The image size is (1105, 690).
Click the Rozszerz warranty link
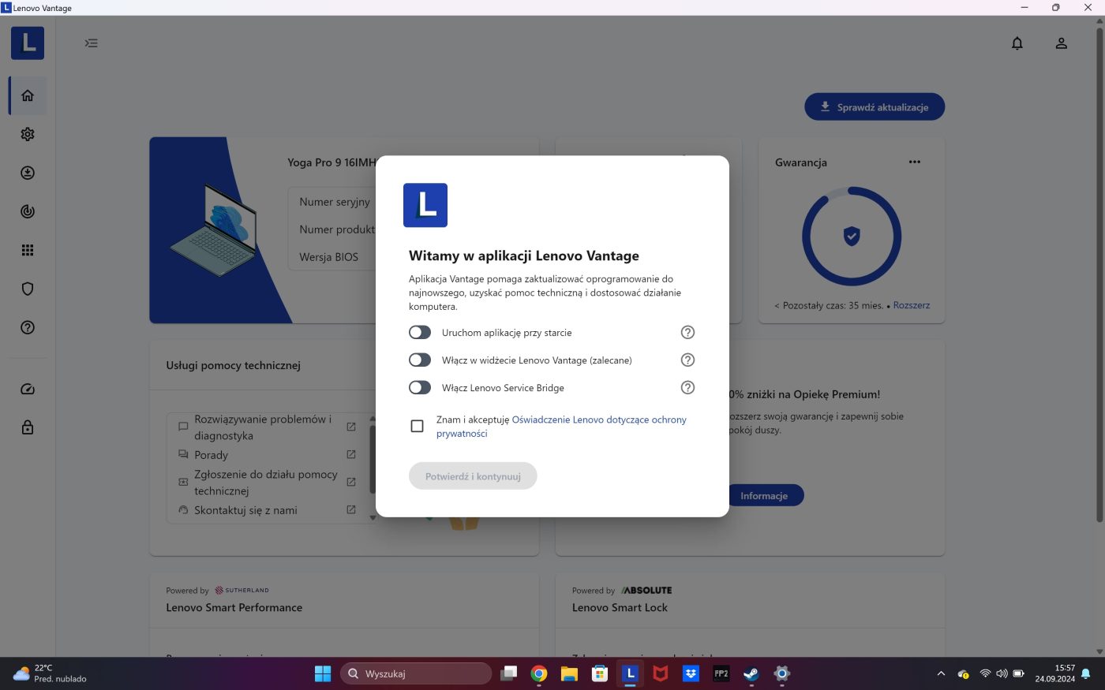coord(912,305)
